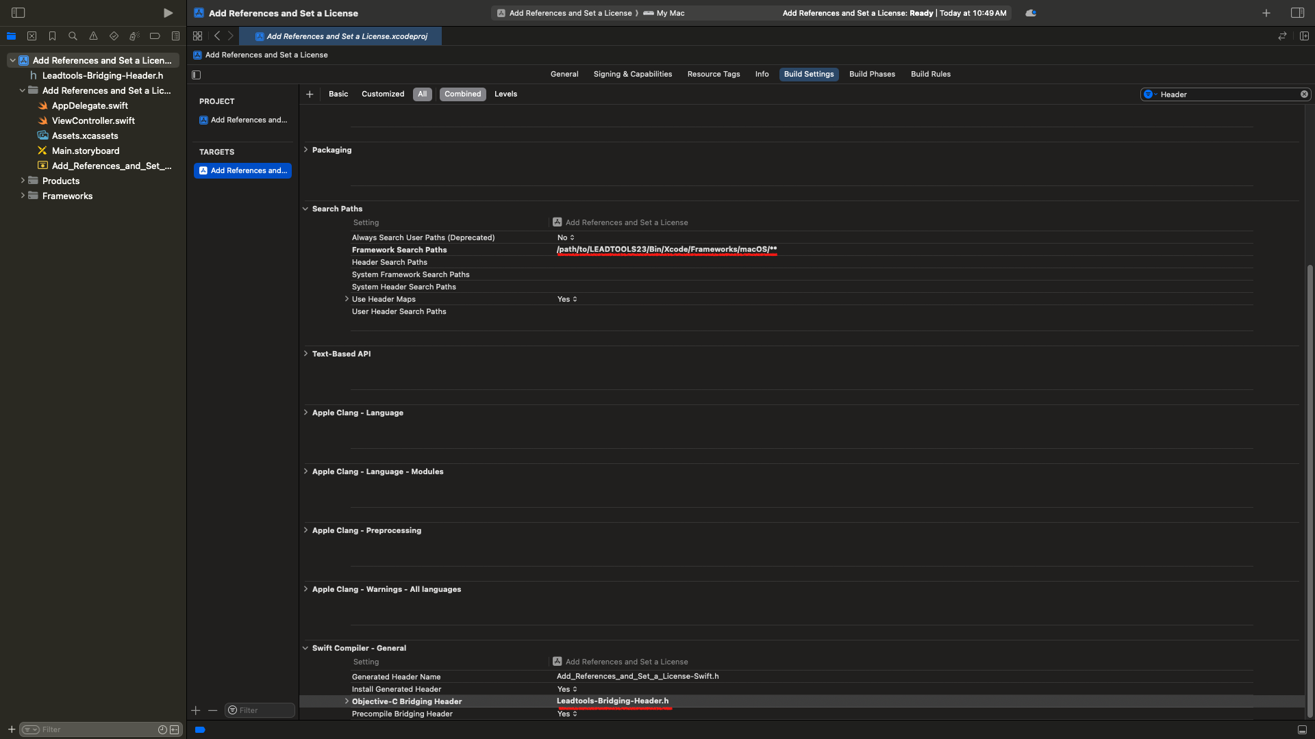
Task: Toggle the project and targets list sidebar icon
Action: pyautogui.click(x=197, y=75)
